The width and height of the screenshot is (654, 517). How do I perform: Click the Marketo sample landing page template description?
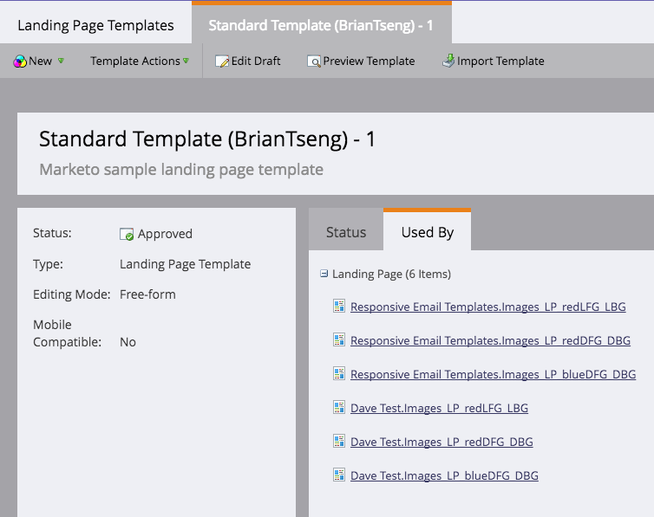click(181, 170)
